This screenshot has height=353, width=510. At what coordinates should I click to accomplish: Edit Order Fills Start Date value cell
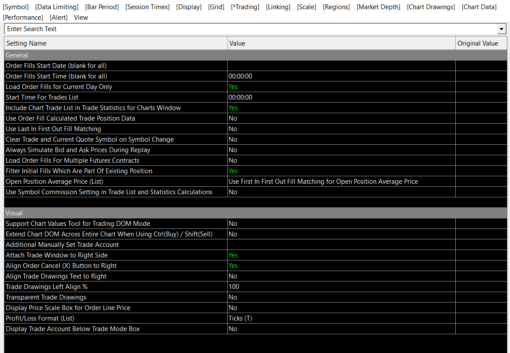pyautogui.click(x=341, y=66)
